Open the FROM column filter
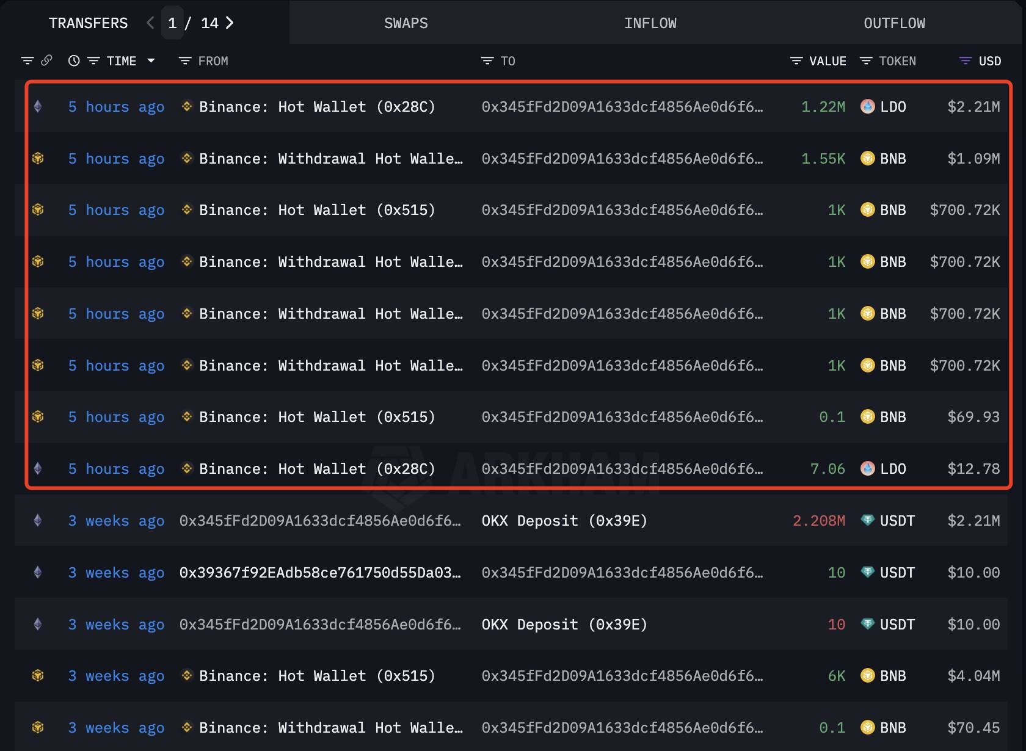The image size is (1026, 751). 185,61
